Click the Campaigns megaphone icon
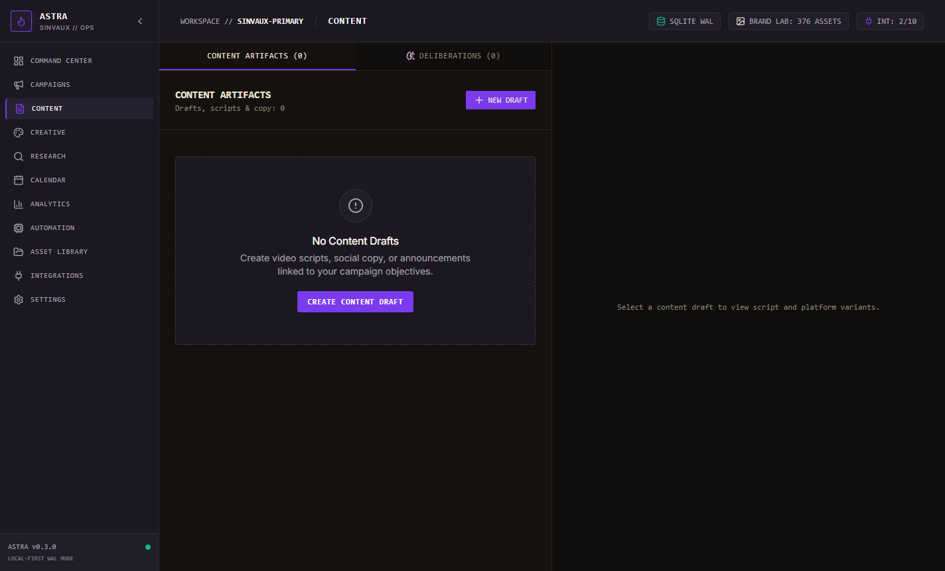 coord(19,85)
